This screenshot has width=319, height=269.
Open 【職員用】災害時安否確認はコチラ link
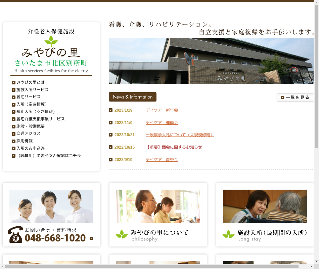pos(49,155)
